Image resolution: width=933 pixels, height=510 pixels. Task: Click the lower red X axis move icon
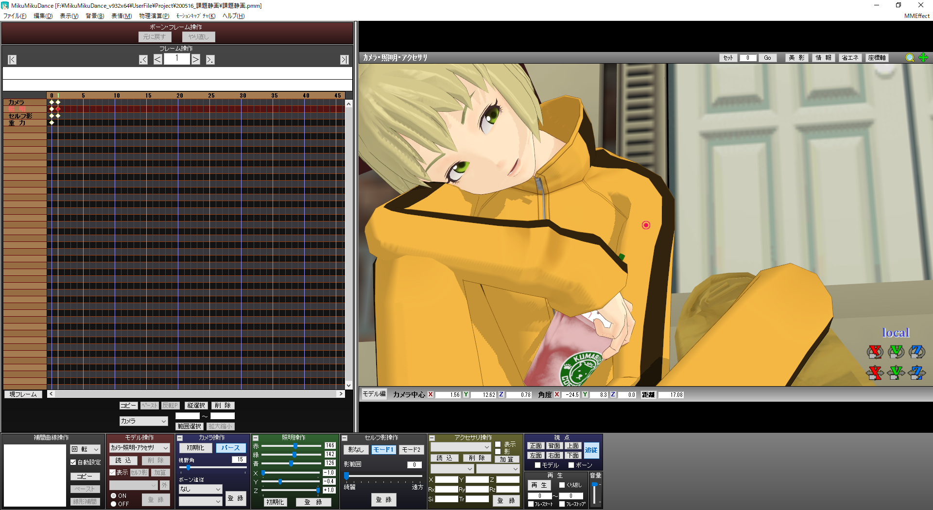[x=875, y=373]
